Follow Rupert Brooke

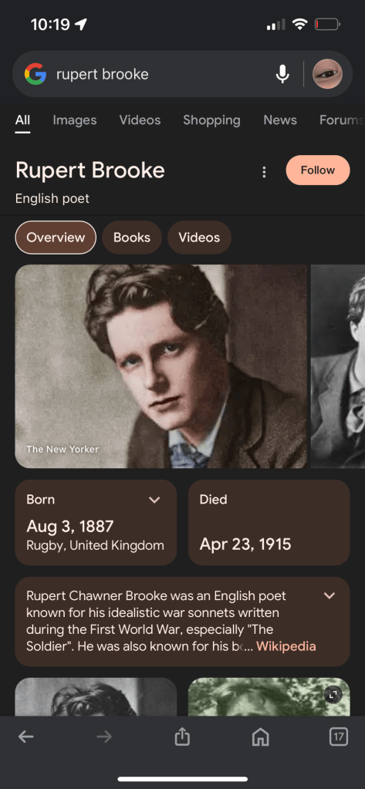[318, 170]
